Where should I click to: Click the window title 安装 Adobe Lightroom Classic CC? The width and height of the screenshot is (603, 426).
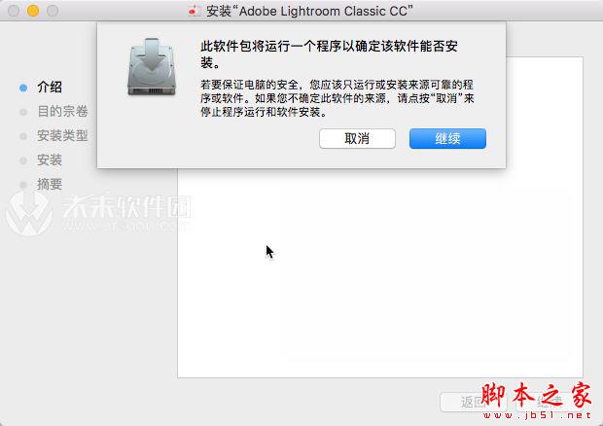(x=309, y=11)
